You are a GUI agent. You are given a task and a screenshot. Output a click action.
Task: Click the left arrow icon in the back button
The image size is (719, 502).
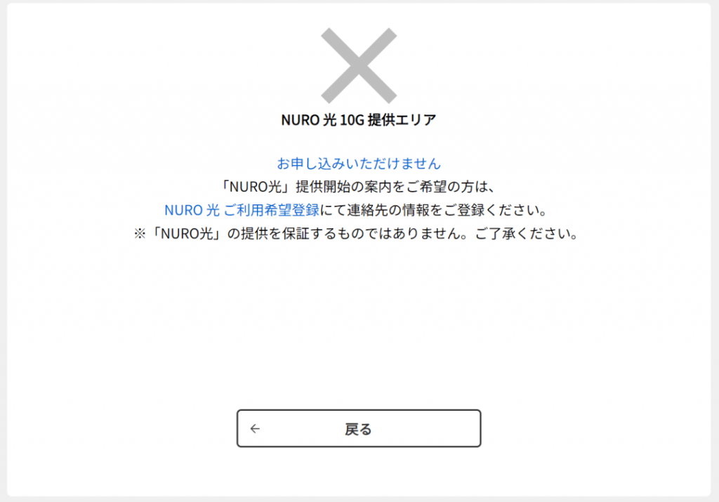point(255,429)
